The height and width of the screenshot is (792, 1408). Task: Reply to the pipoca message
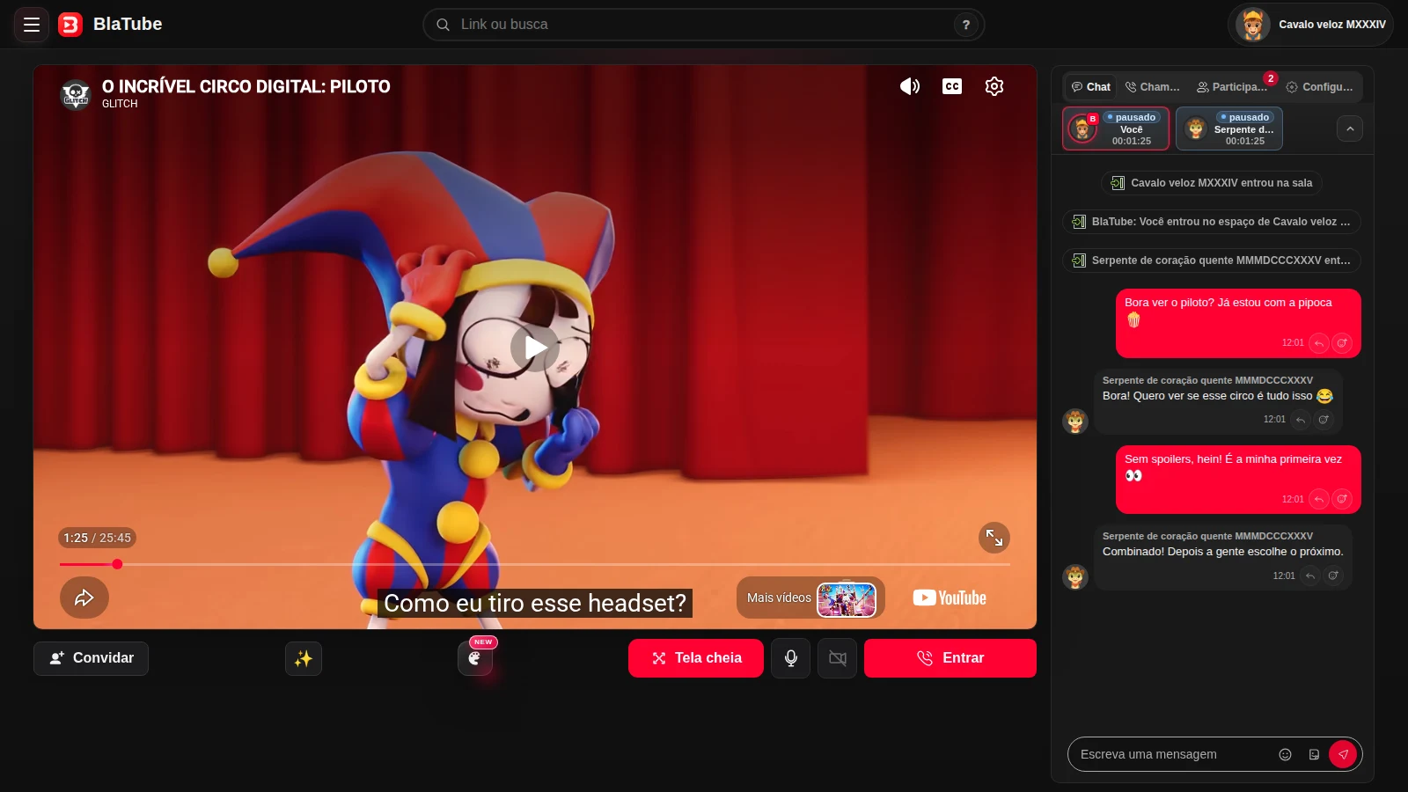pos(1318,343)
